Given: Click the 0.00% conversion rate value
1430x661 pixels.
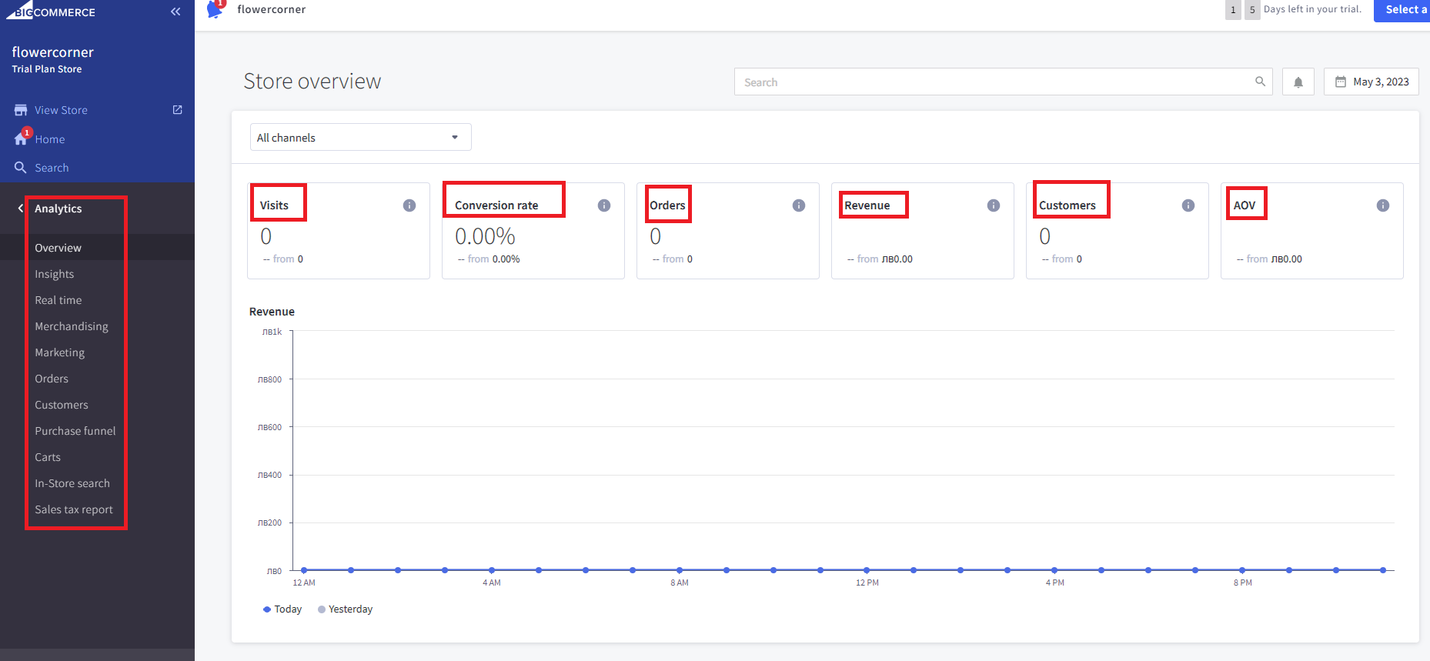Looking at the screenshot, I should pos(485,235).
